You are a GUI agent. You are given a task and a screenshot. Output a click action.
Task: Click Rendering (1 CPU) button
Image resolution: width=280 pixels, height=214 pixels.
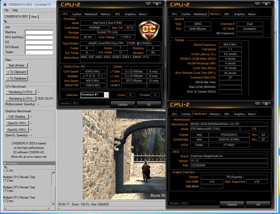[x=20, y=92]
